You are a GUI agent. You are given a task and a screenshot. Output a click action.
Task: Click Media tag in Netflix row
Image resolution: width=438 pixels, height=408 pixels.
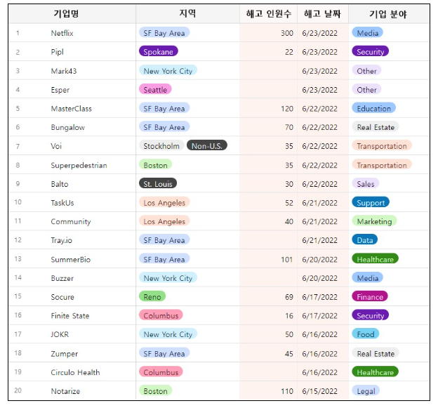368,32
